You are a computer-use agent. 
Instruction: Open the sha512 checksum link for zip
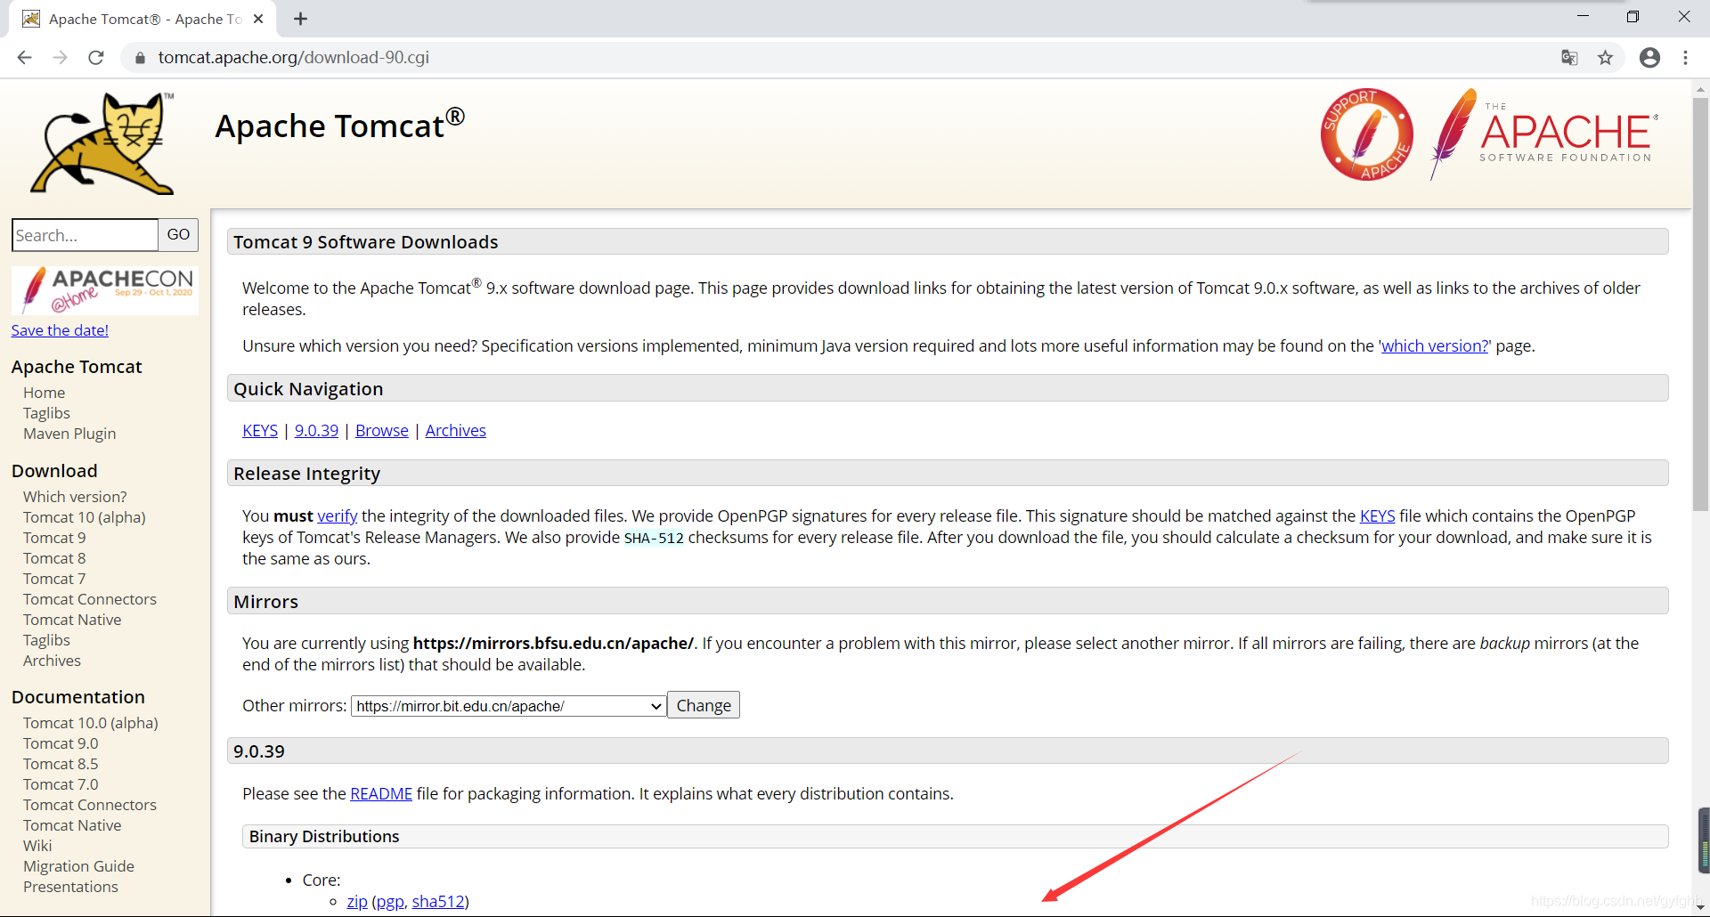coord(438,902)
